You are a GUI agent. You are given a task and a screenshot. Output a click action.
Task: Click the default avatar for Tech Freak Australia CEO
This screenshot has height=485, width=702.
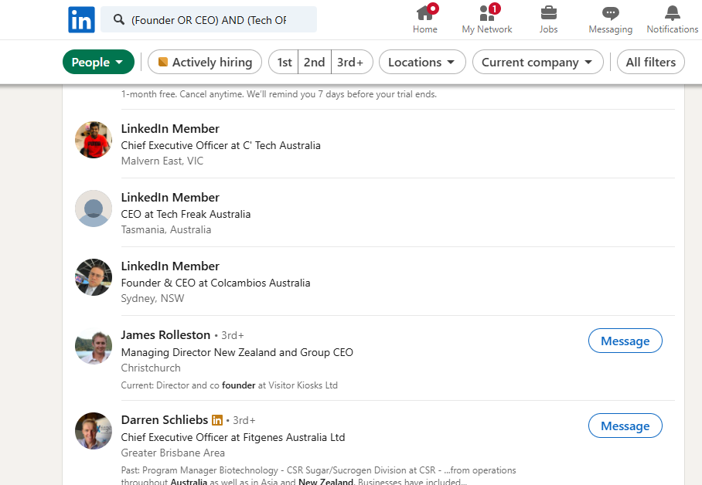(x=94, y=209)
